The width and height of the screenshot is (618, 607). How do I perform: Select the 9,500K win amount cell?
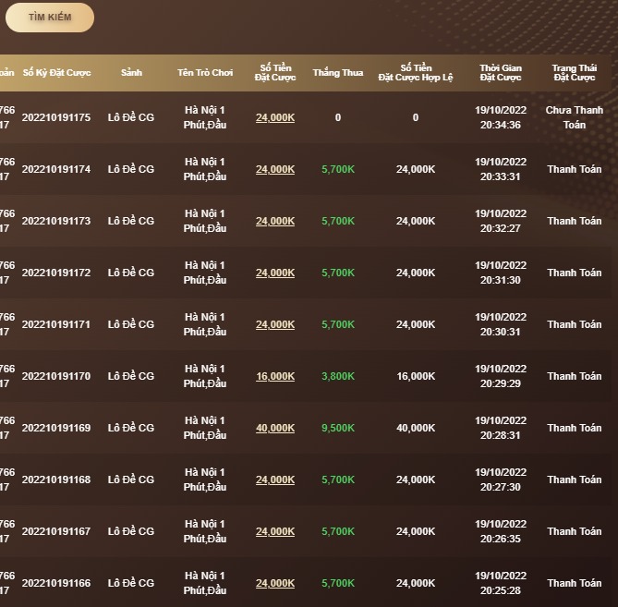(338, 429)
